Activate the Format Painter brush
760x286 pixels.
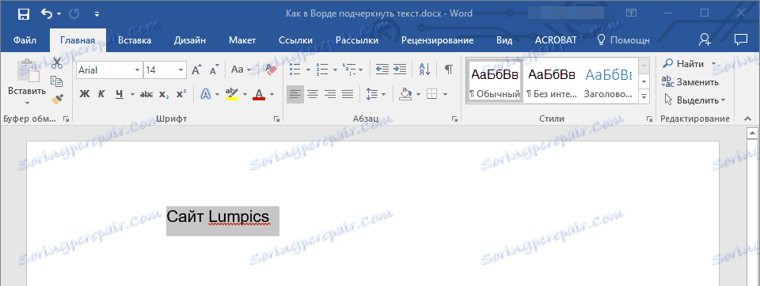[x=57, y=100]
